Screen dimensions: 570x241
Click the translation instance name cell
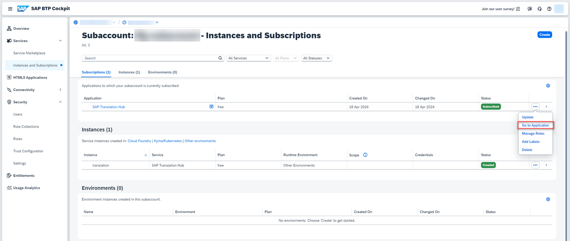coord(101,165)
